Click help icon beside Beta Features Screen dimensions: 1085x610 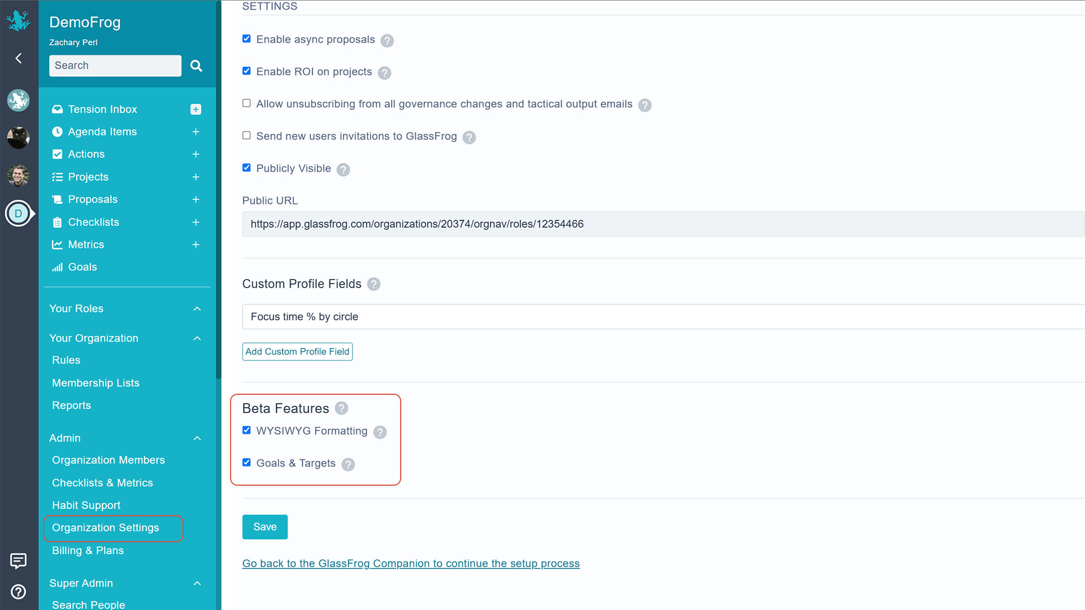click(341, 408)
